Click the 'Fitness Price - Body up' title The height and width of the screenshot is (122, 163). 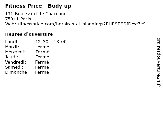click(38, 6)
